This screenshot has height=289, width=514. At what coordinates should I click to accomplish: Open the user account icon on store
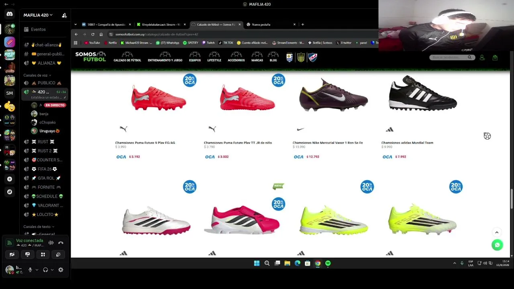[x=482, y=58]
